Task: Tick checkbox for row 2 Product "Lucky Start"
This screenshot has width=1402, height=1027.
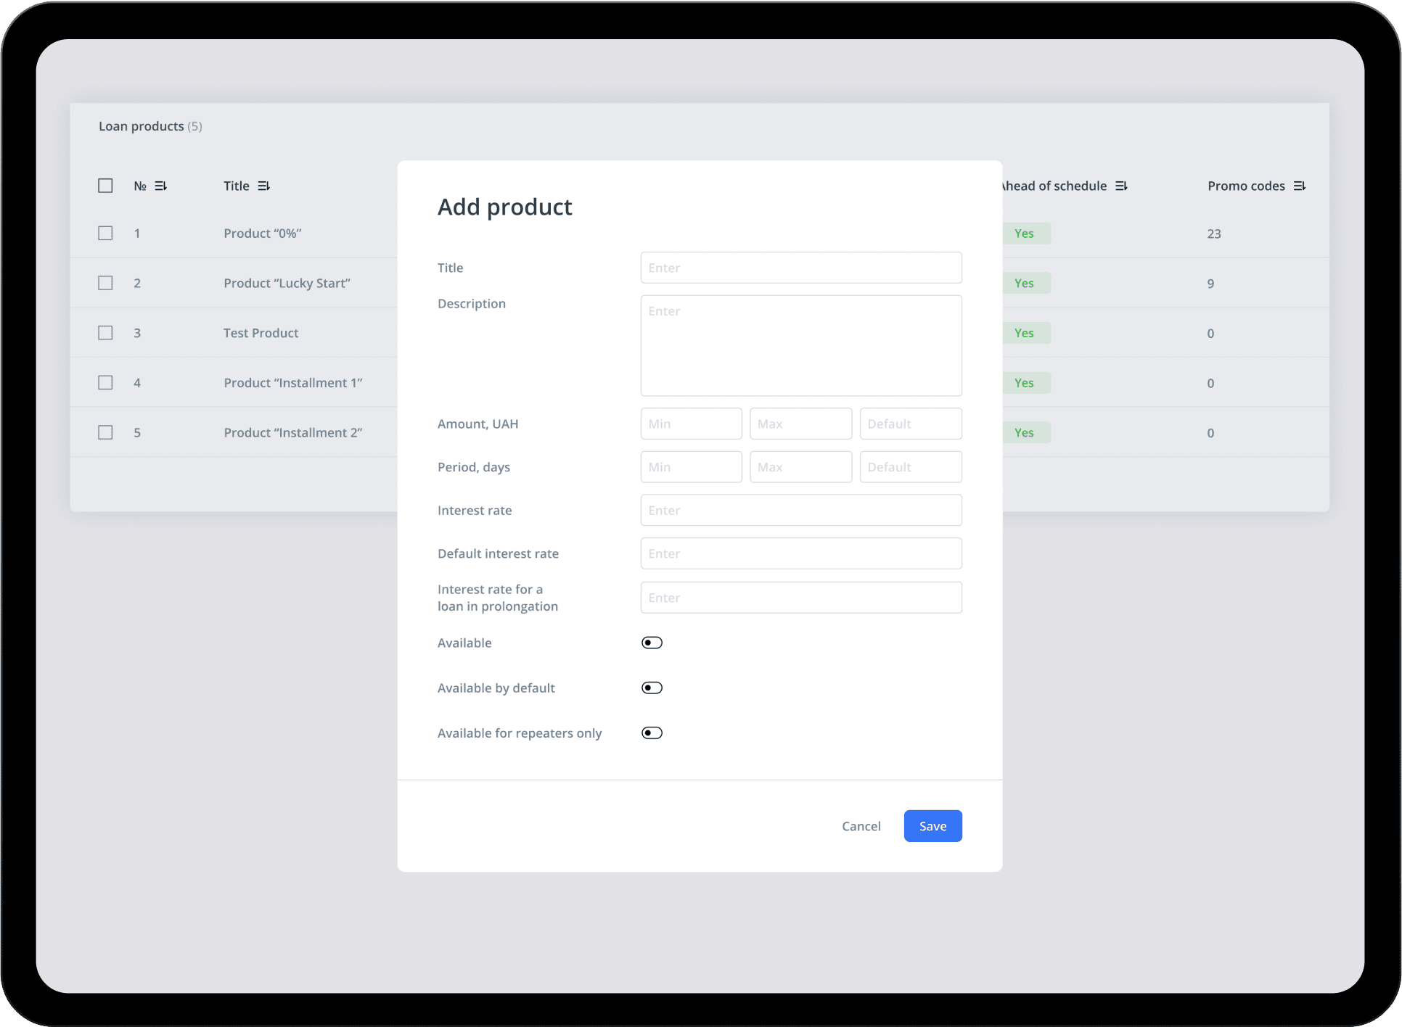Action: pos(105,283)
